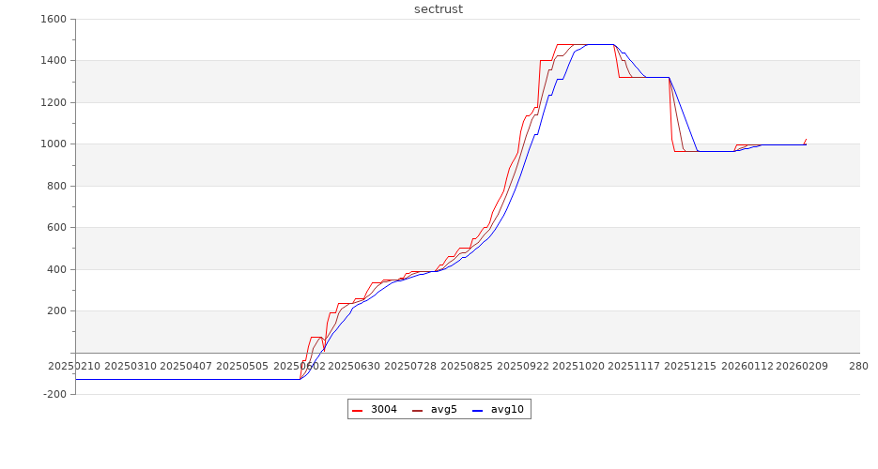Select the 3004 legend label
Screen dimensions: 878x469
tap(383, 410)
